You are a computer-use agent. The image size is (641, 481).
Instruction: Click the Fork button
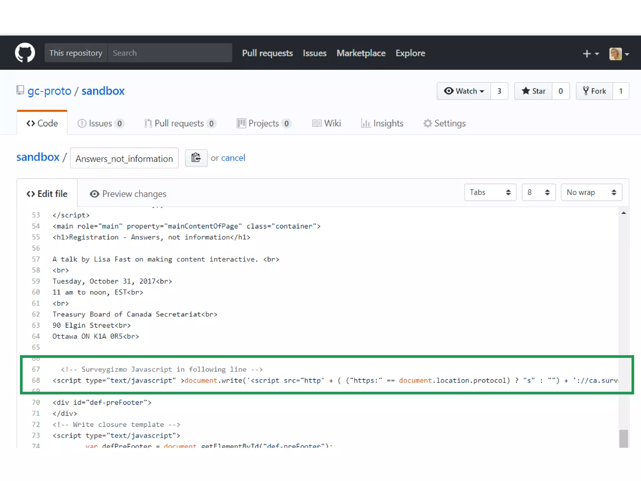(594, 91)
